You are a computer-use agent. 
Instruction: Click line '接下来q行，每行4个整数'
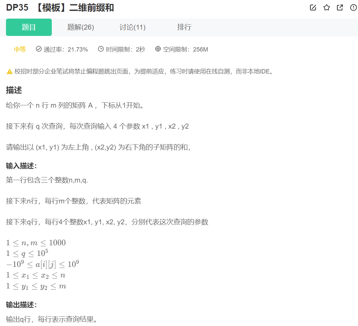pyautogui.click(x=107, y=222)
